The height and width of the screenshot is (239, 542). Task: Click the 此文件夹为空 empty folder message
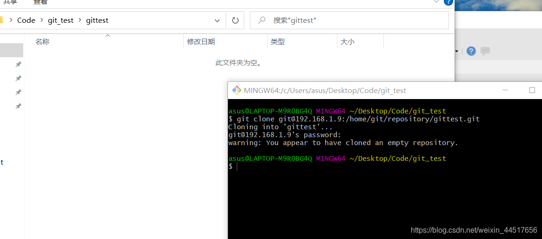point(238,63)
